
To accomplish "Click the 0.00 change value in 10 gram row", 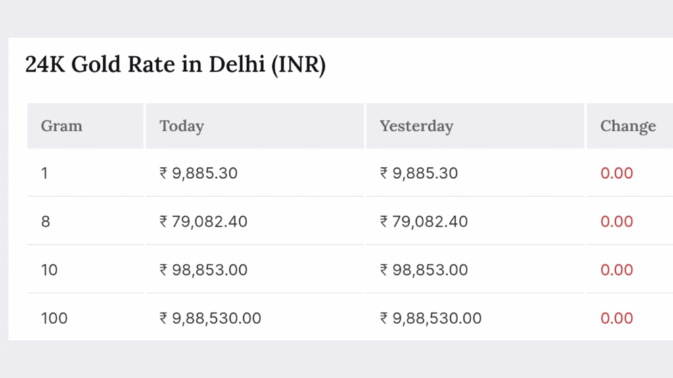I will [x=616, y=270].
